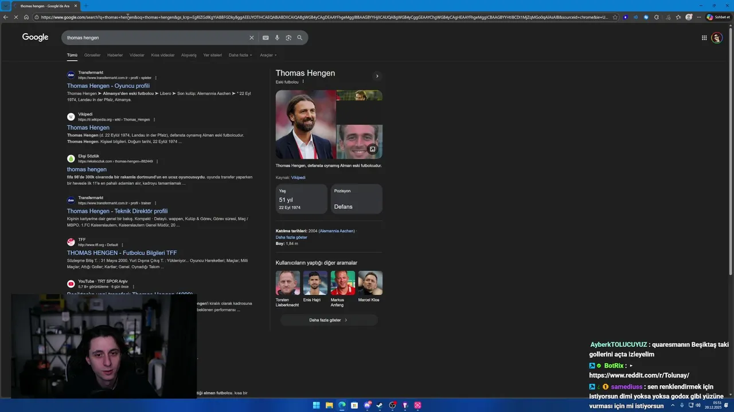Screen dimensions: 734x412
Task: Open 'Thomas Hengen - Teknik Direktör profili' link
Action: coord(117,211)
